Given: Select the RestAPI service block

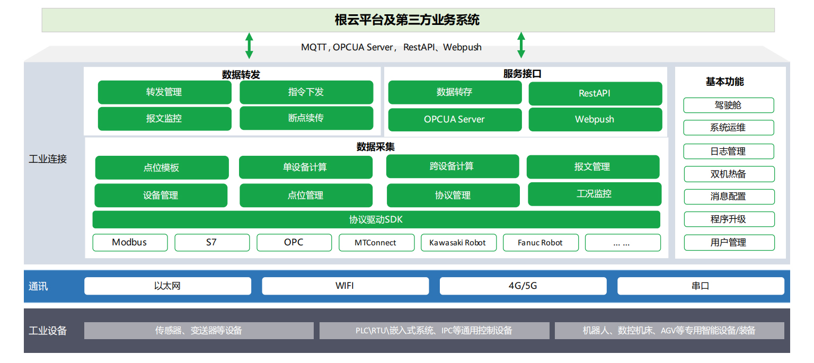Looking at the screenshot, I should [595, 93].
